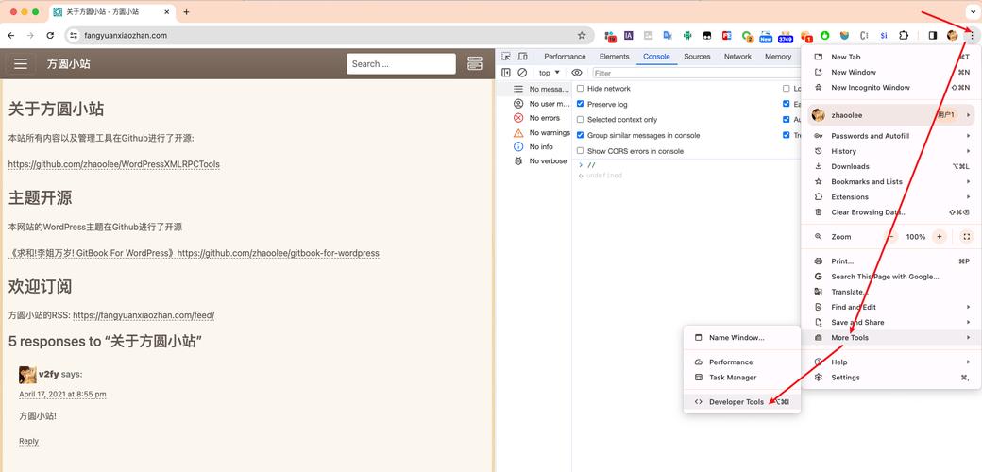This screenshot has height=472, width=982.
Task: Click Reply under v2fy's comment
Action: click(29, 442)
